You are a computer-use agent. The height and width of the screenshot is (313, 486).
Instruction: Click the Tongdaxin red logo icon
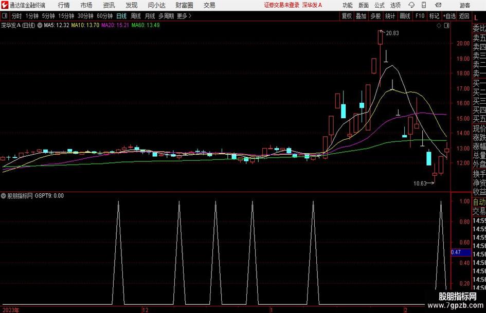(5, 5)
